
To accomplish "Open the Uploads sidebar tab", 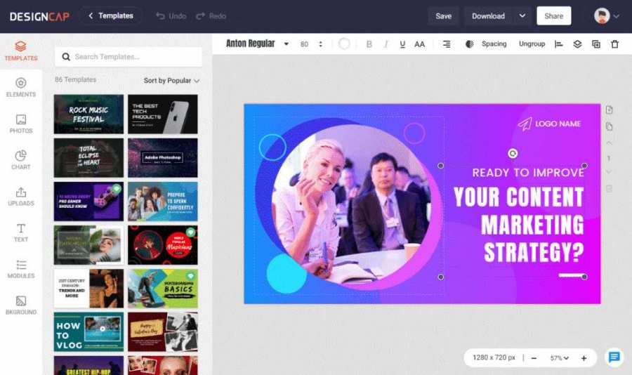I will 21,197.
